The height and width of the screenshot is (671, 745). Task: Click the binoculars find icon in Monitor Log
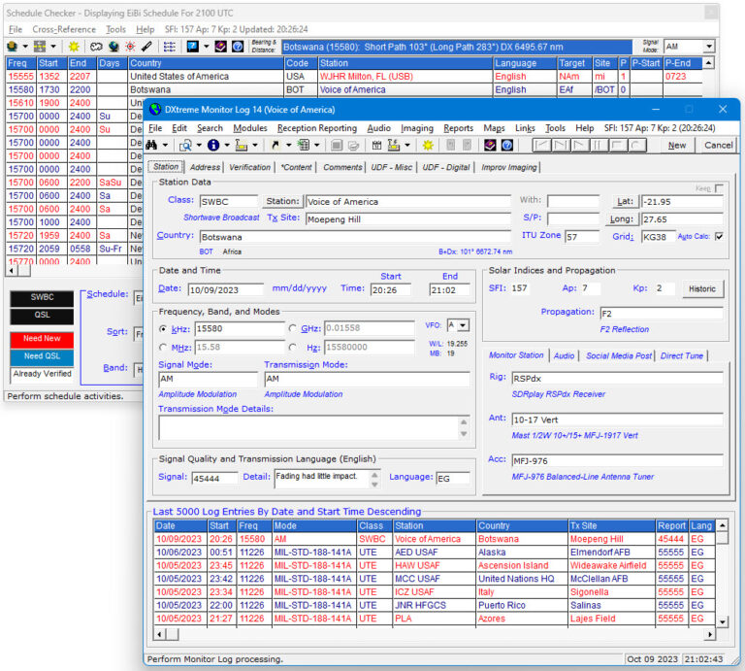[x=152, y=146]
